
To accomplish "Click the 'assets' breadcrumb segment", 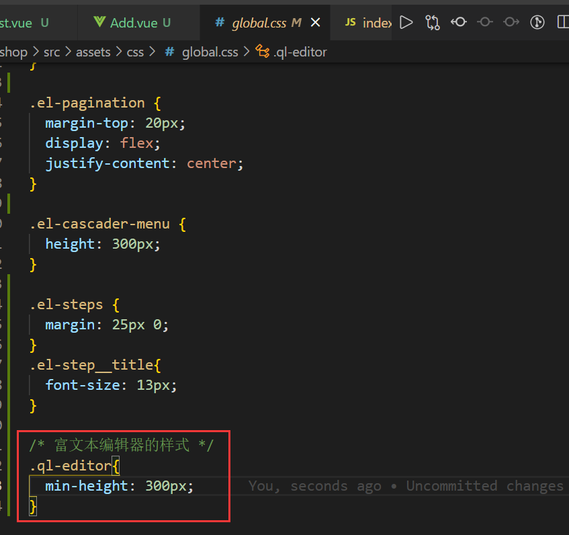I will 93,52.
